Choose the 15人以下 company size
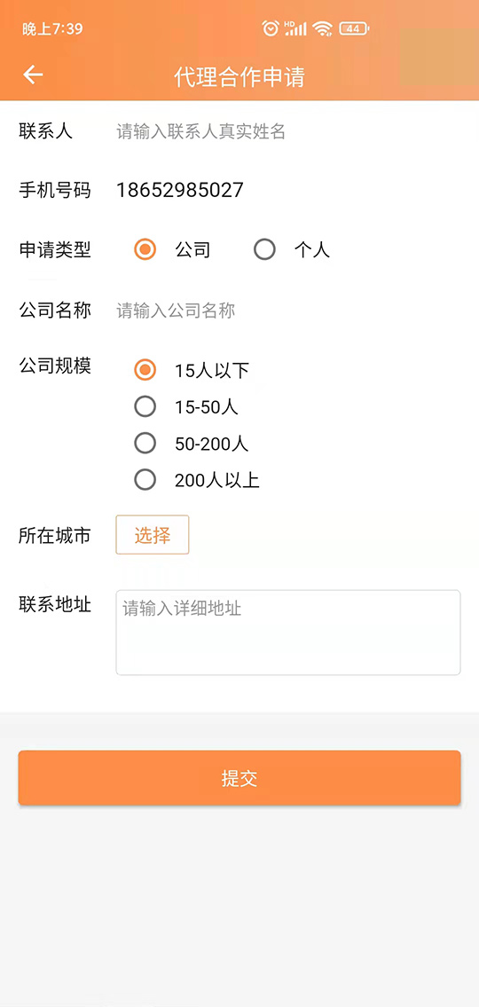The height and width of the screenshot is (1007, 479). (145, 370)
